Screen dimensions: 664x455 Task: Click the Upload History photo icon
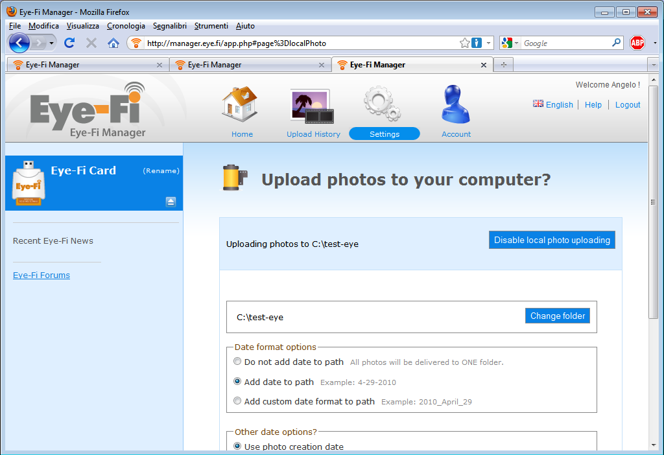pos(313,106)
